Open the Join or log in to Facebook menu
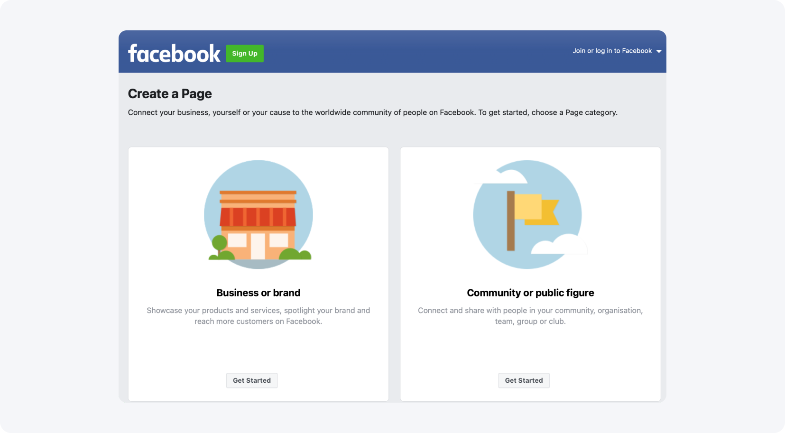785x433 pixels. pyautogui.click(x=612, y=51)
